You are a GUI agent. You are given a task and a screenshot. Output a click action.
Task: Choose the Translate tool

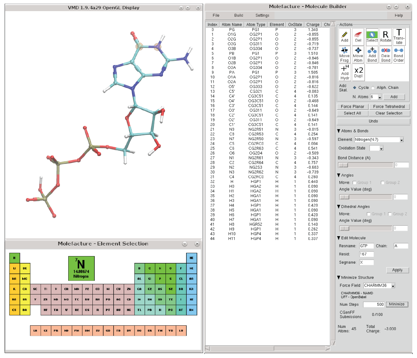(x=399, y=37)
